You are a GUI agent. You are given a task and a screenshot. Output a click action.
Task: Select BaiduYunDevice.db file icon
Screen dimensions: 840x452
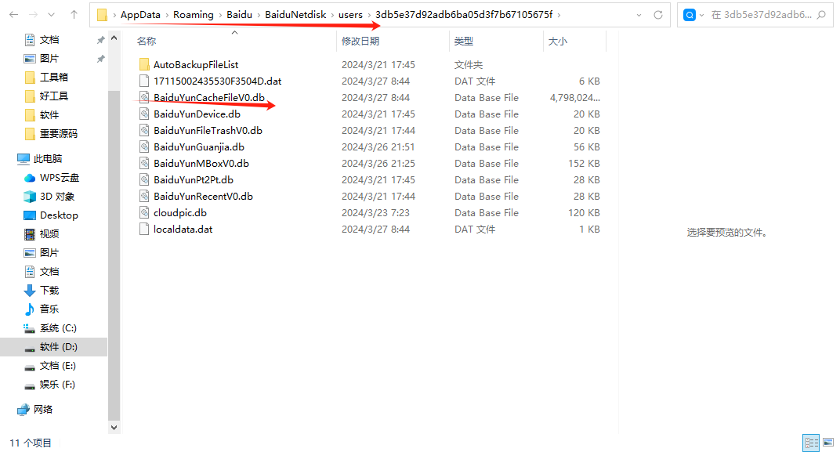[x=144, y=114]
